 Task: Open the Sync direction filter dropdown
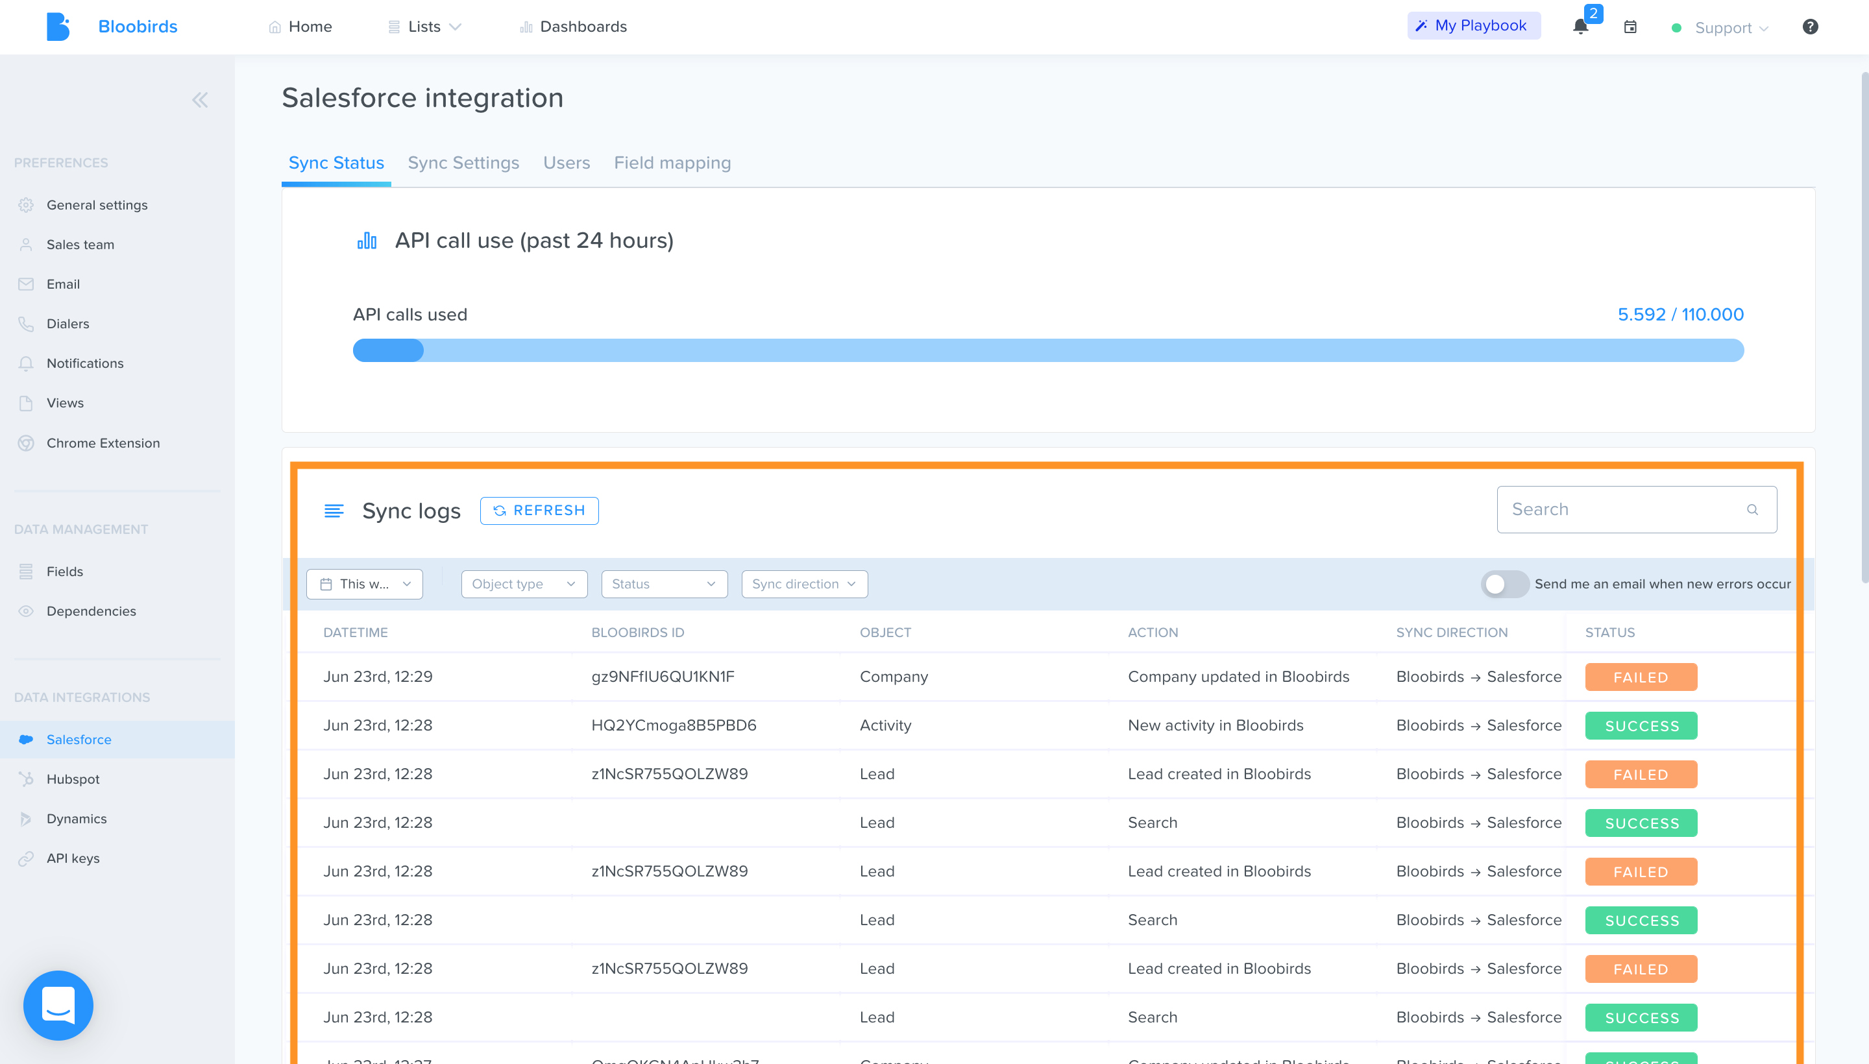pos(804,584)
